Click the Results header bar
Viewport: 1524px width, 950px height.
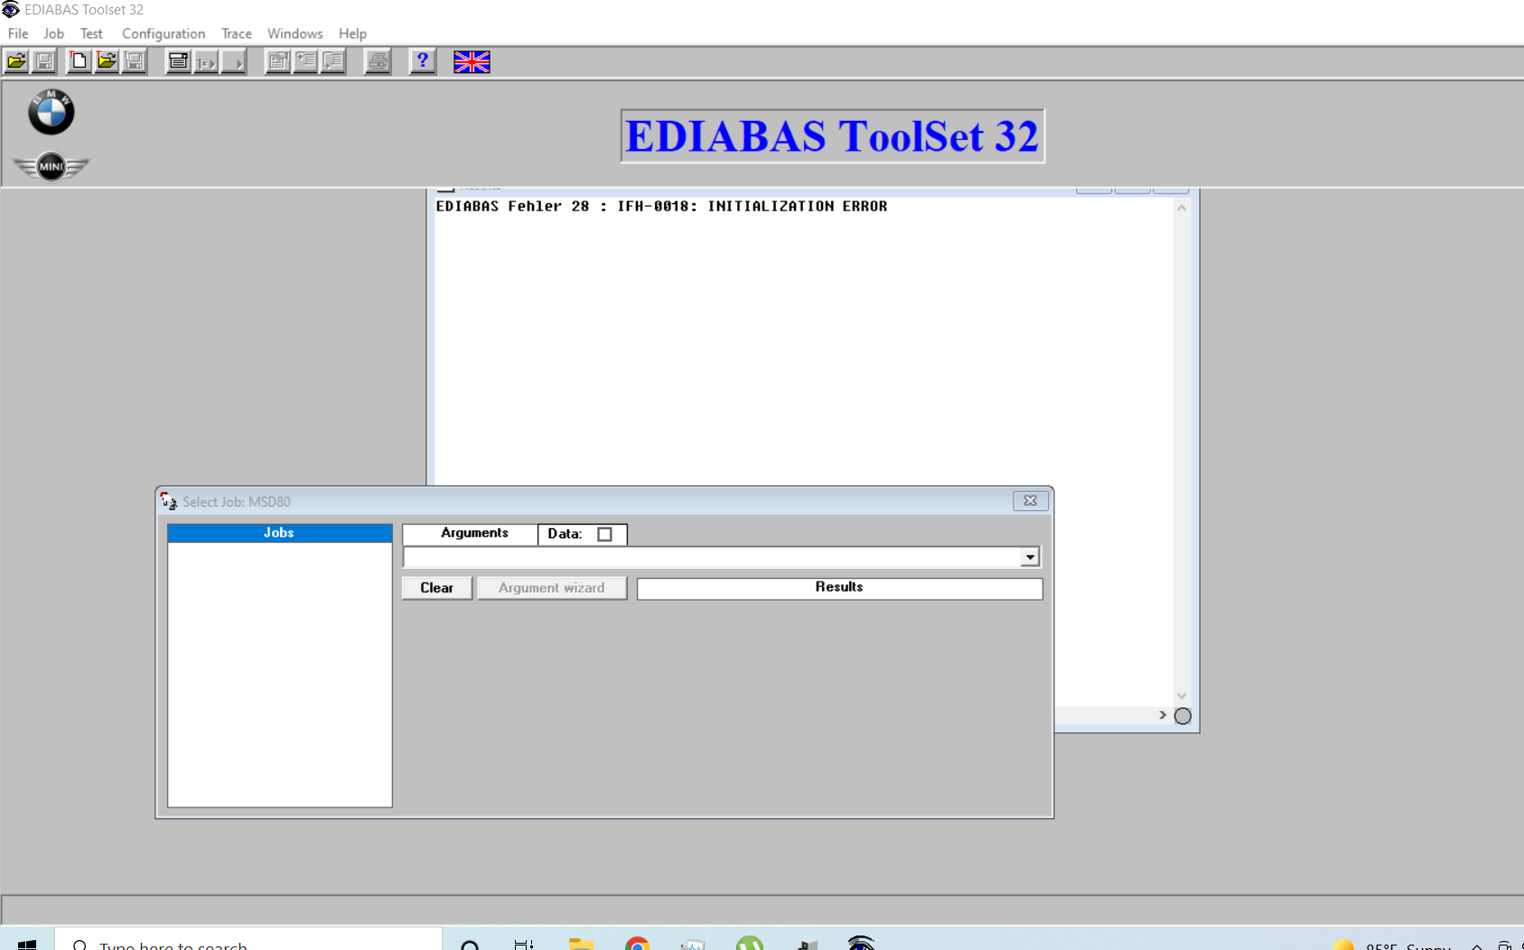(839, 588)
